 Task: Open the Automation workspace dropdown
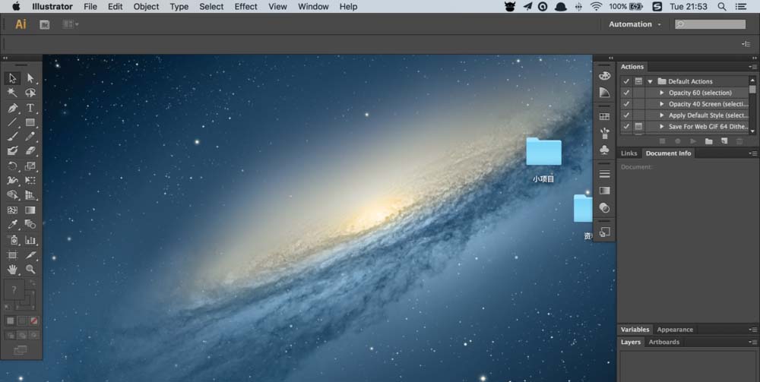pyautogui.click(x=635, y=24)
